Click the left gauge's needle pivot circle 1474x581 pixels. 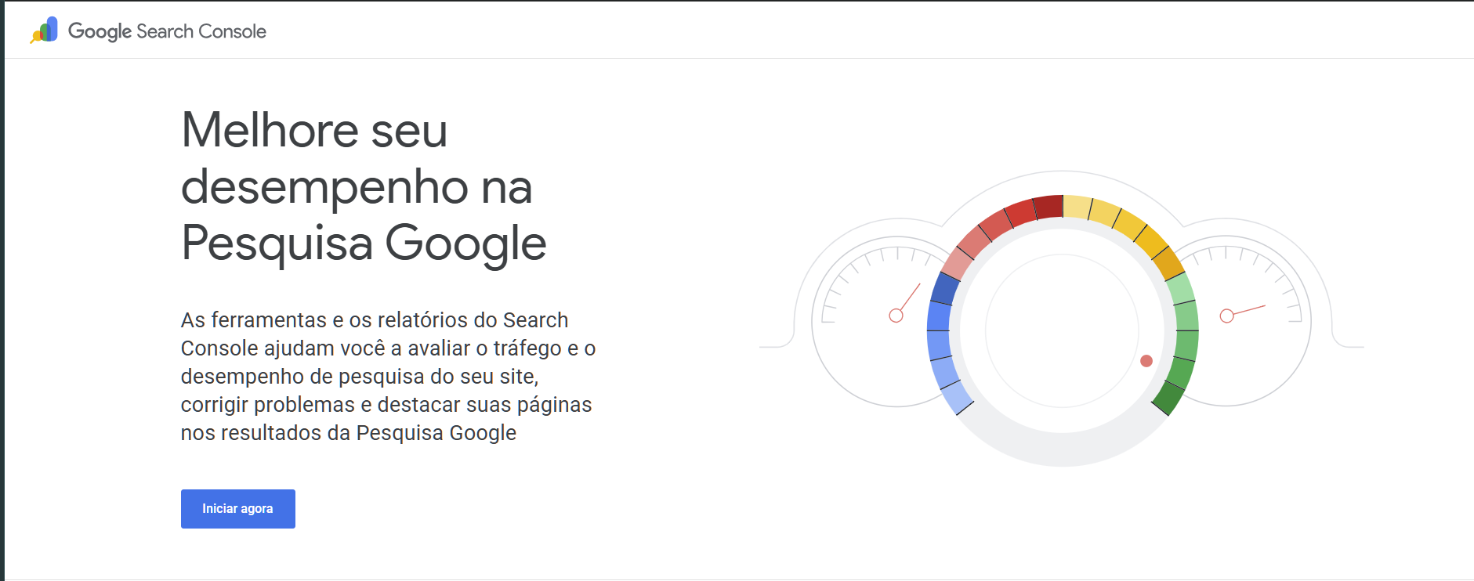tap(896, 316)
